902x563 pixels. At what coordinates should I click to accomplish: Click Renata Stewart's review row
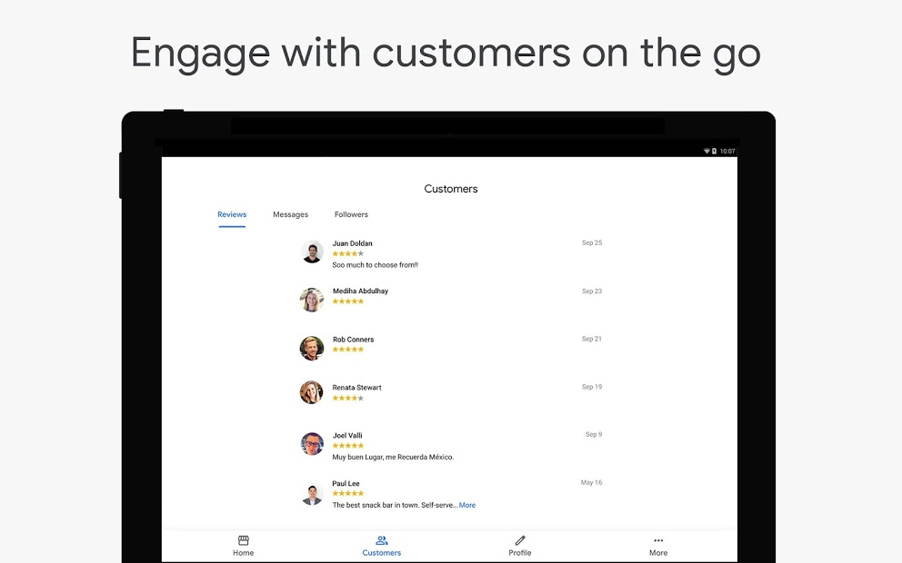409,391
